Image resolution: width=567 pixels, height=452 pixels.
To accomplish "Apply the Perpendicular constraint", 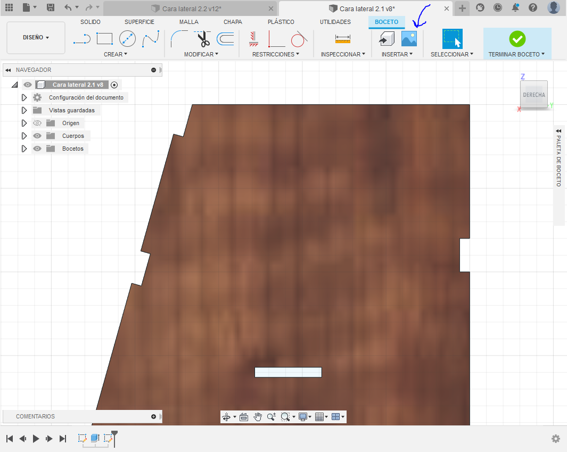I will tap(277, 39).
